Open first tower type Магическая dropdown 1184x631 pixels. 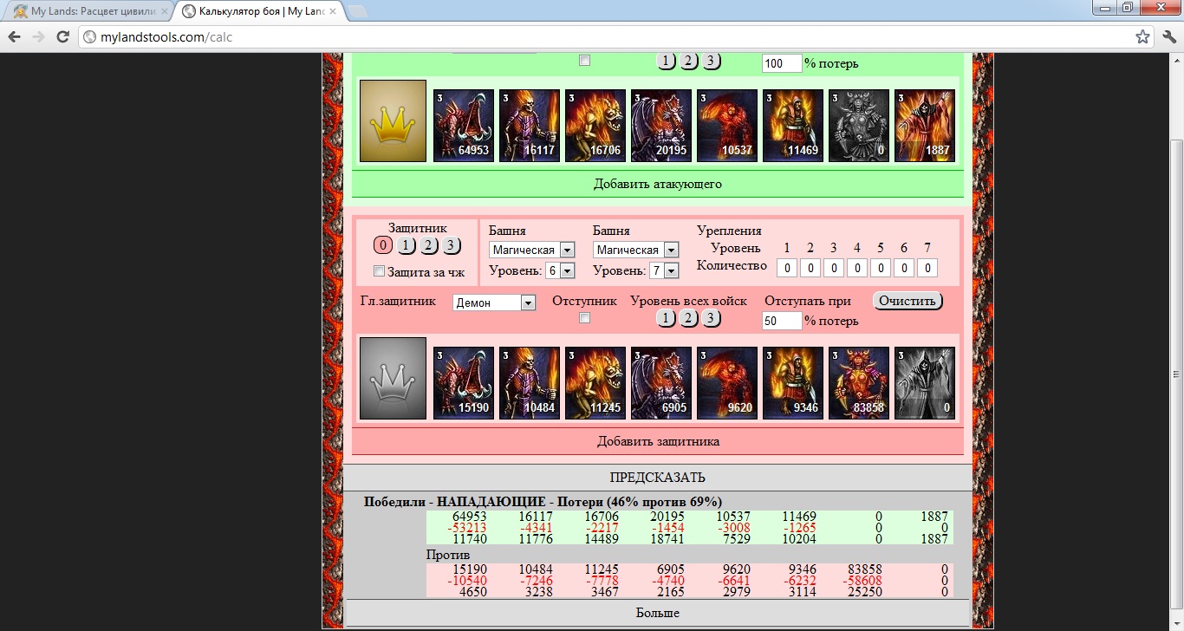click(531, 250)
